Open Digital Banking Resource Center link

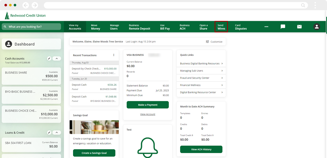[x=198, y=92]
